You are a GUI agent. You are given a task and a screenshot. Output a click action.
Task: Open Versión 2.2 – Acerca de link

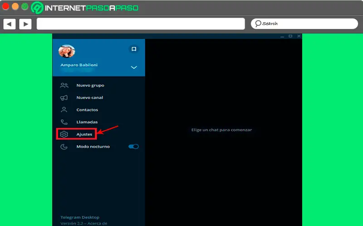84,223
